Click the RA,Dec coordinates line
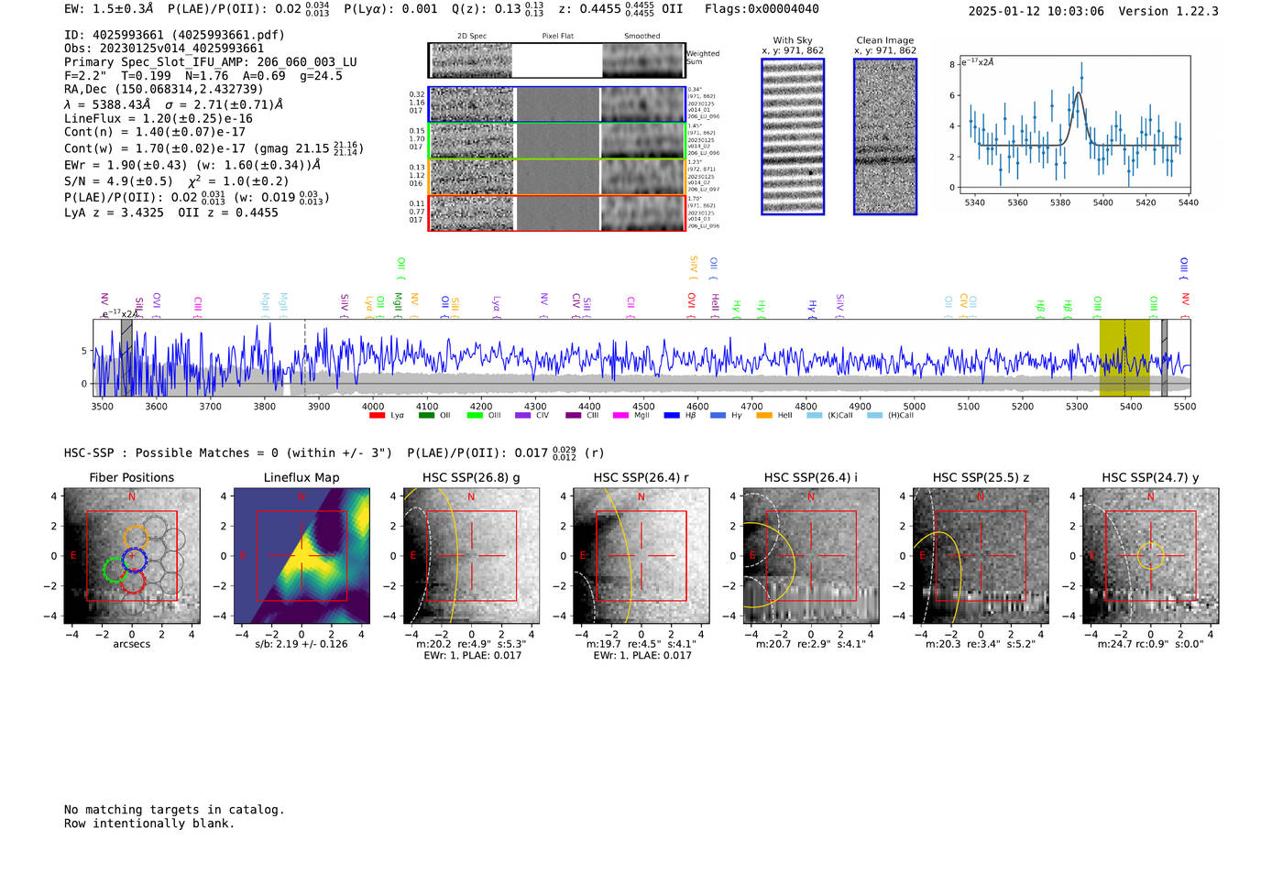This screenshot has height=873, width=1283. tap(164, 89)
